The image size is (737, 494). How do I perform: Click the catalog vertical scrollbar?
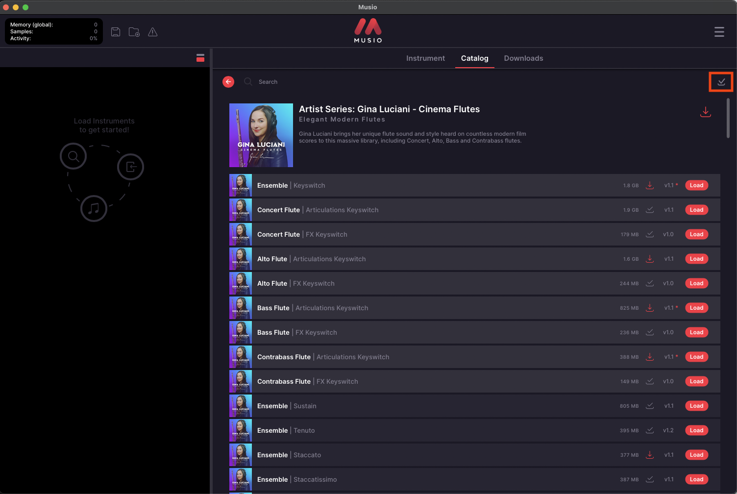[728, 118]
